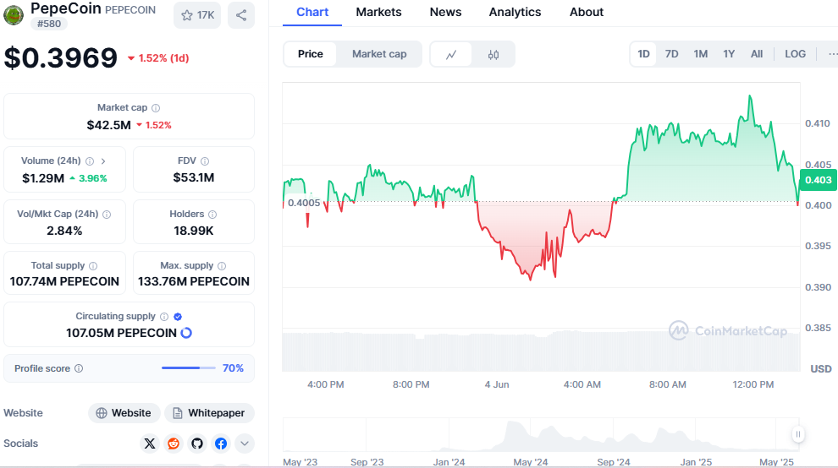
Task: Open the Whitepaper link button
Action: tap(209, 413)
